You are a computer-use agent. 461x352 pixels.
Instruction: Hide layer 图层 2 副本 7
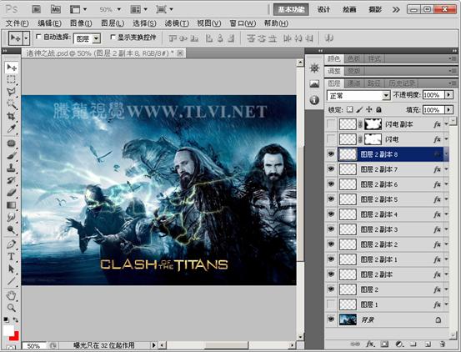(x=331, y=169)
